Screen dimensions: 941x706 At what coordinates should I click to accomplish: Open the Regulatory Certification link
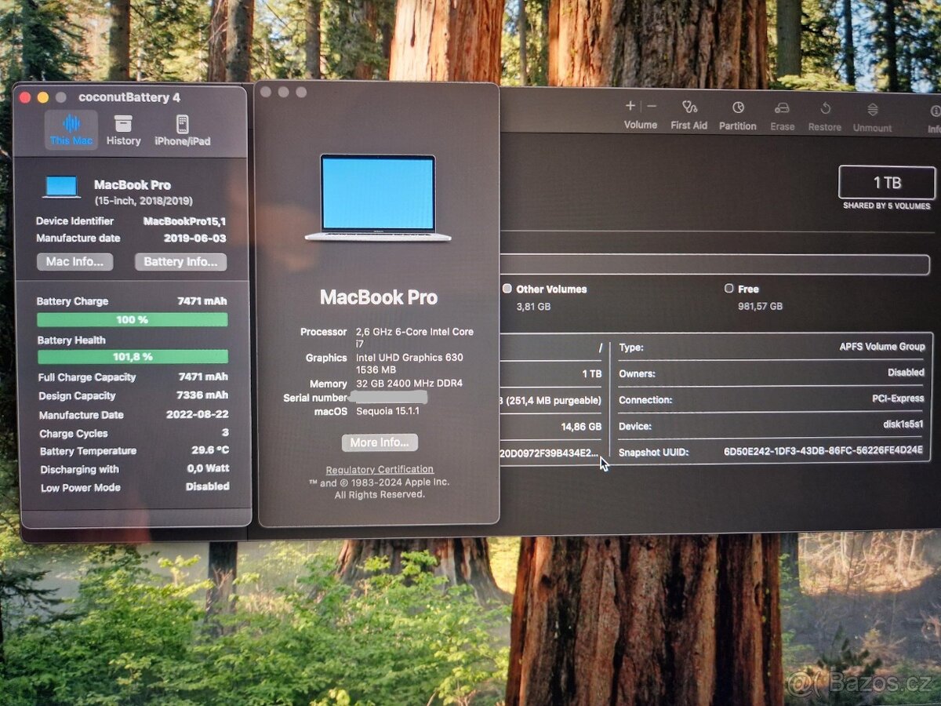380,470
